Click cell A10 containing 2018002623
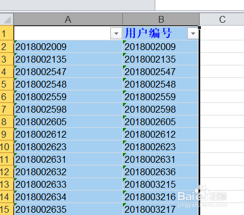The height and width of the screenshot is (215, 244). (68, 147)
